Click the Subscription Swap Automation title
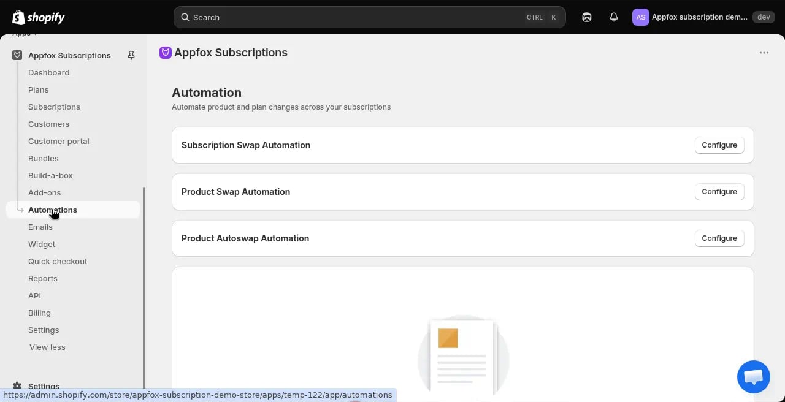This screenshot has height=402, width=785. [x=246, y=145]
